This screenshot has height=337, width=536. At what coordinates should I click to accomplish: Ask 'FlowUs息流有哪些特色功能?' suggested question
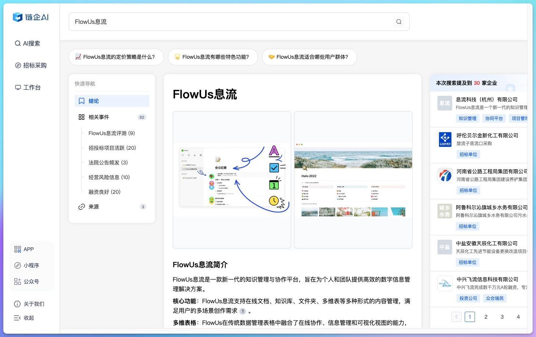pyautogui.click(x=213, y=57)
